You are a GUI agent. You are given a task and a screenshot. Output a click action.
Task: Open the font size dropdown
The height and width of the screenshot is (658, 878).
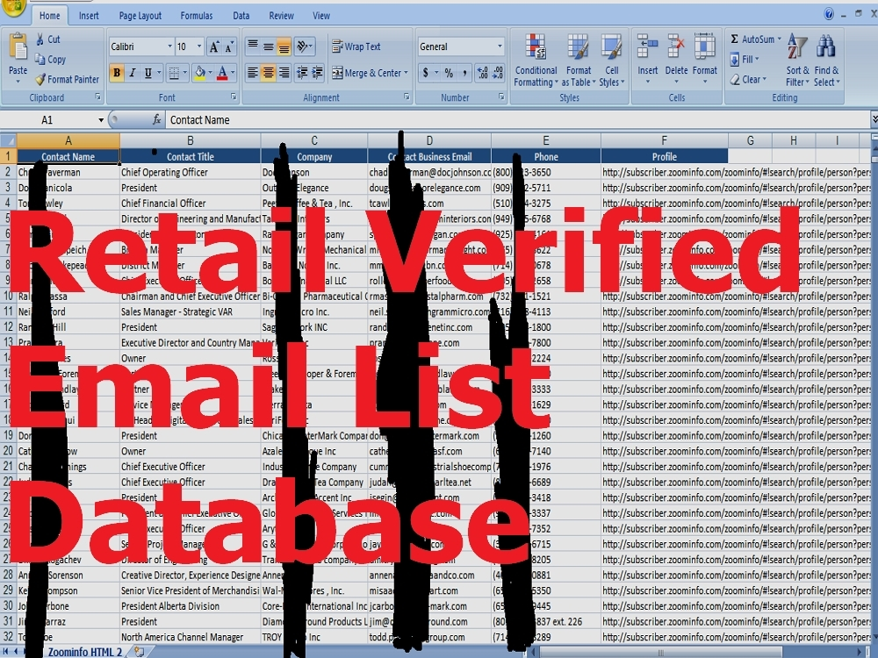click(199, 46)
